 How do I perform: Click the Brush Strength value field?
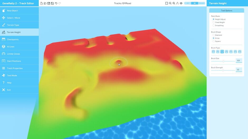[239, 70]
